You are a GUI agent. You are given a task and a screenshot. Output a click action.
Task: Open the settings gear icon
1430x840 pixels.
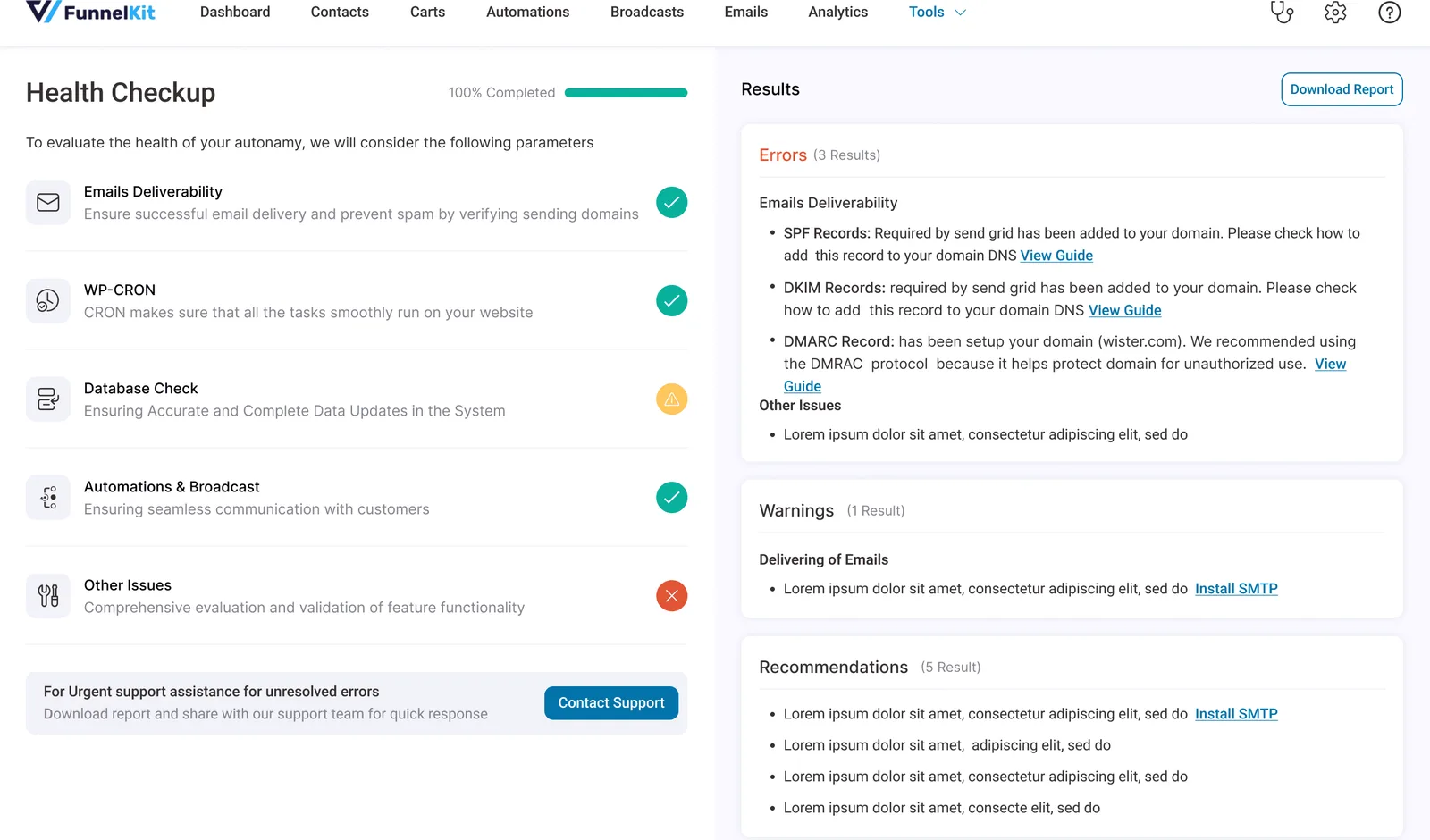click(x=1335, y=13)
